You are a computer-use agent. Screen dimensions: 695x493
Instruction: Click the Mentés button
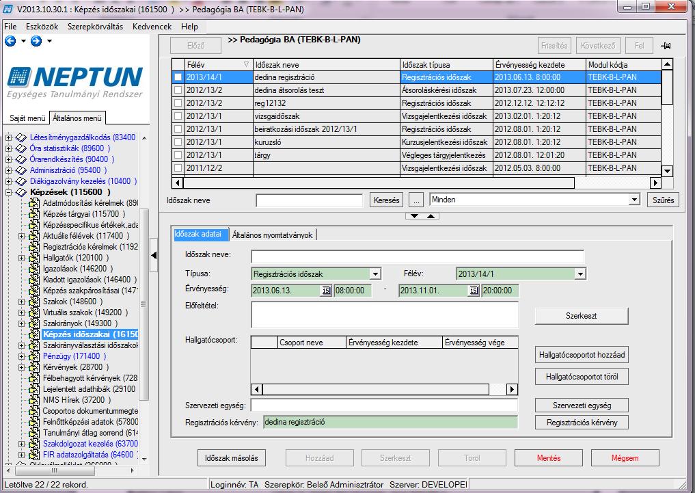(x=548, y=458)
